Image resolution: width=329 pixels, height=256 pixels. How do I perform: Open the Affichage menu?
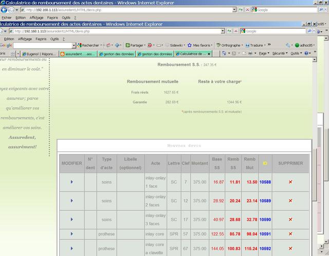[x=25, y=39]
